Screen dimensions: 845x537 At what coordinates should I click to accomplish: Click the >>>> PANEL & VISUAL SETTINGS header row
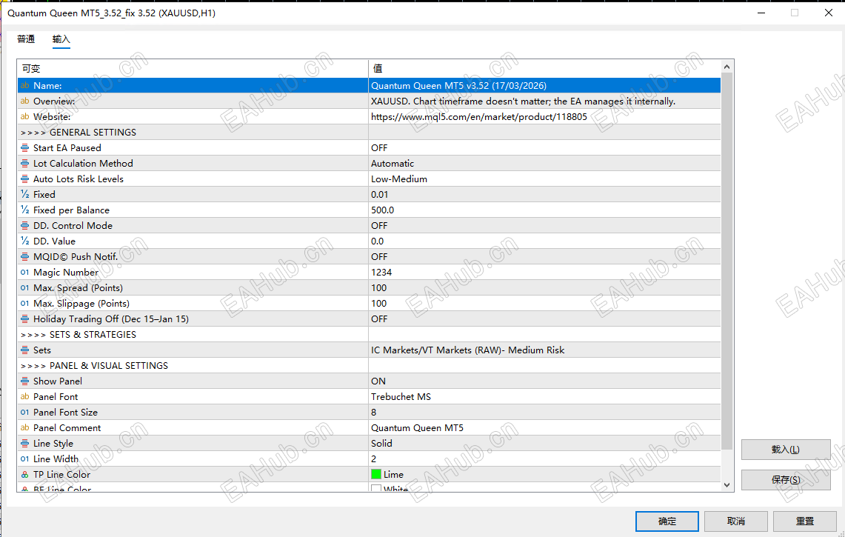tap(369, 366)
